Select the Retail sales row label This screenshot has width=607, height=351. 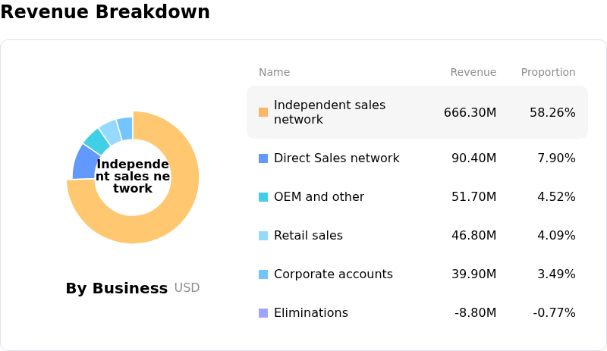pos(308,236)
